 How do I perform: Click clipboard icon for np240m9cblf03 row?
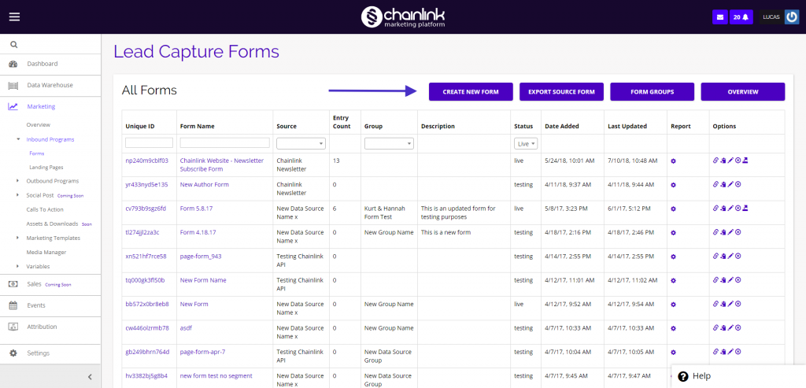[723, 161]
